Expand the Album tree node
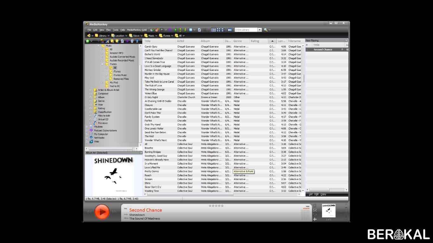The width and height of the screenshot is (433, 243). (x=90, y=97)
